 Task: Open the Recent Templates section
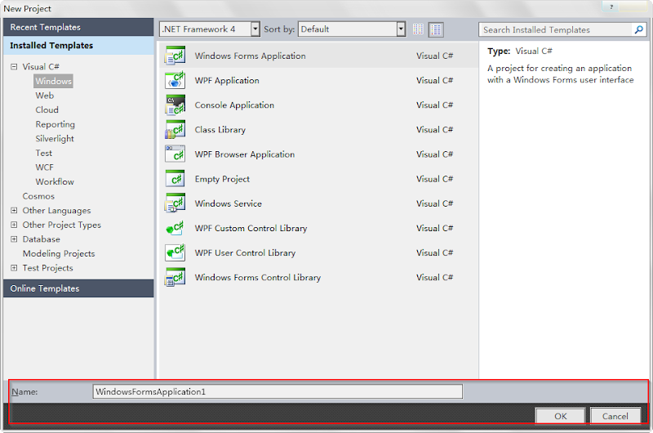[78, 27]
